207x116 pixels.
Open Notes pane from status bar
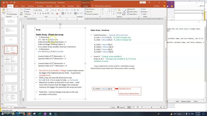pyautogui.click(x=113, y=107)
